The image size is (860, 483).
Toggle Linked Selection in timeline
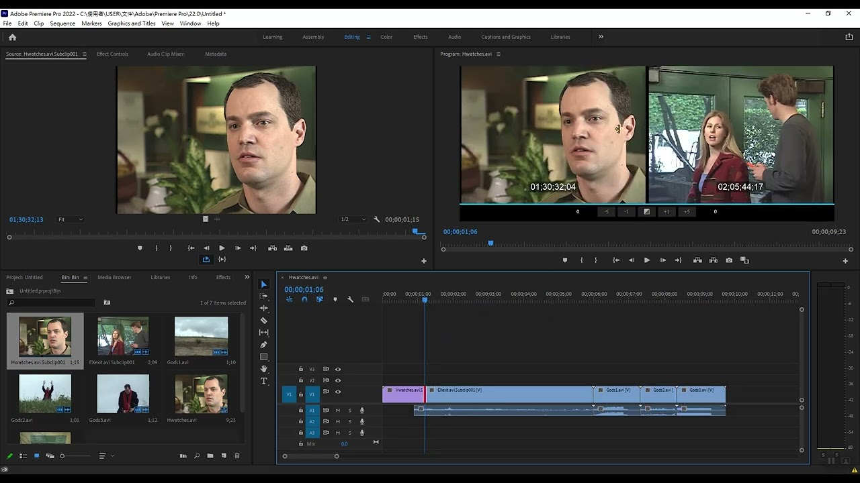320,299
